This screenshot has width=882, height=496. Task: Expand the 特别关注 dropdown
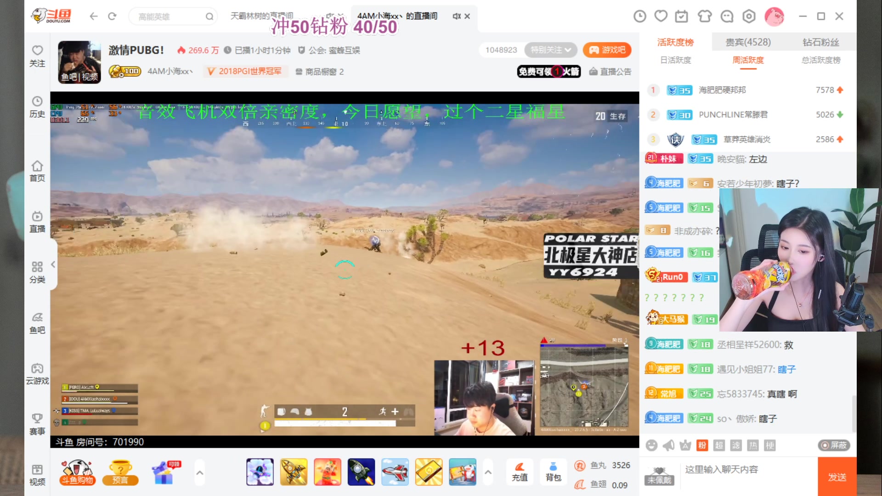pyautogui.click(x=551, y=50)
